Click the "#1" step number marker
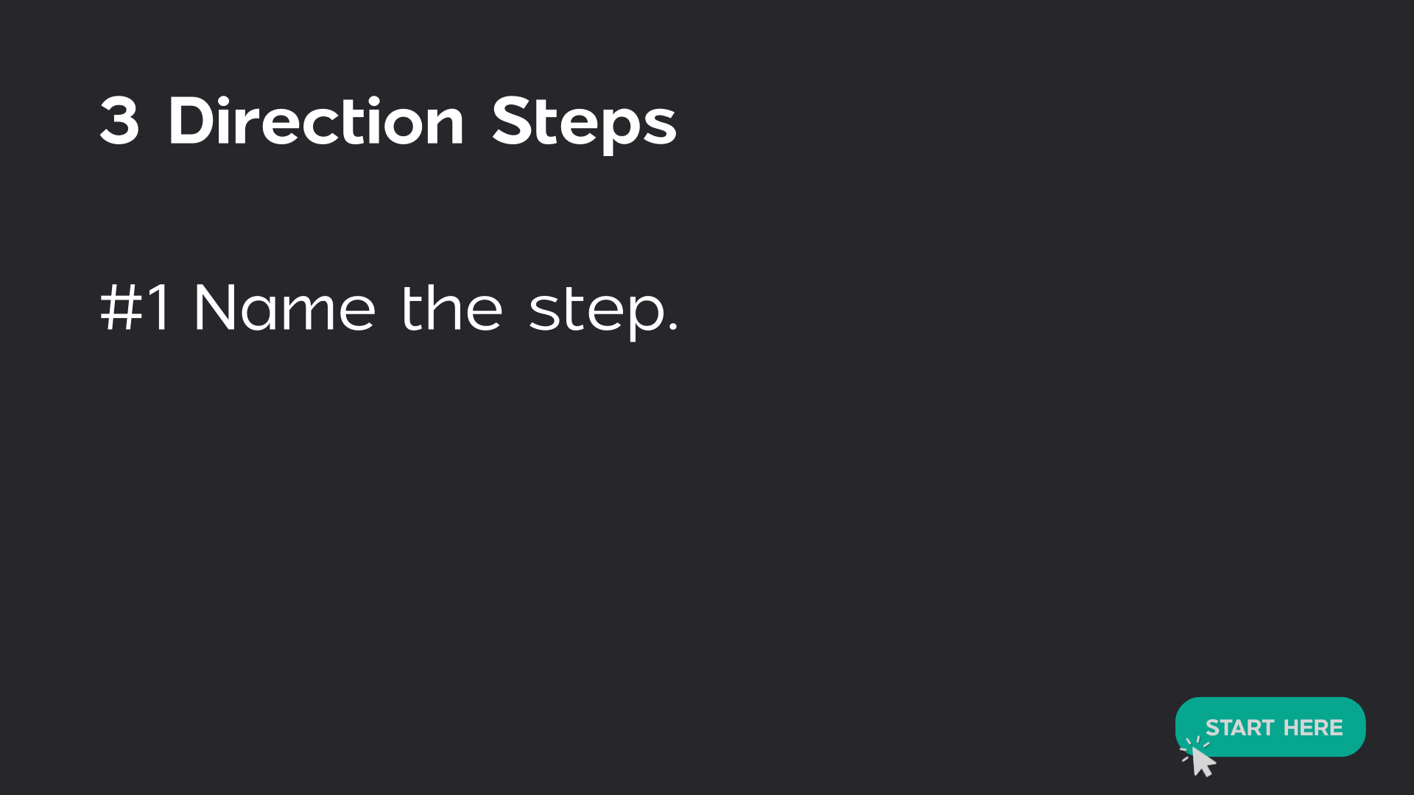This screenshot has height=795, width=1414. (136, 308)
